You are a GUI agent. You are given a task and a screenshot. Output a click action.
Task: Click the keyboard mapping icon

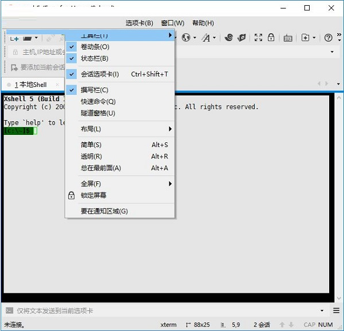287,38
